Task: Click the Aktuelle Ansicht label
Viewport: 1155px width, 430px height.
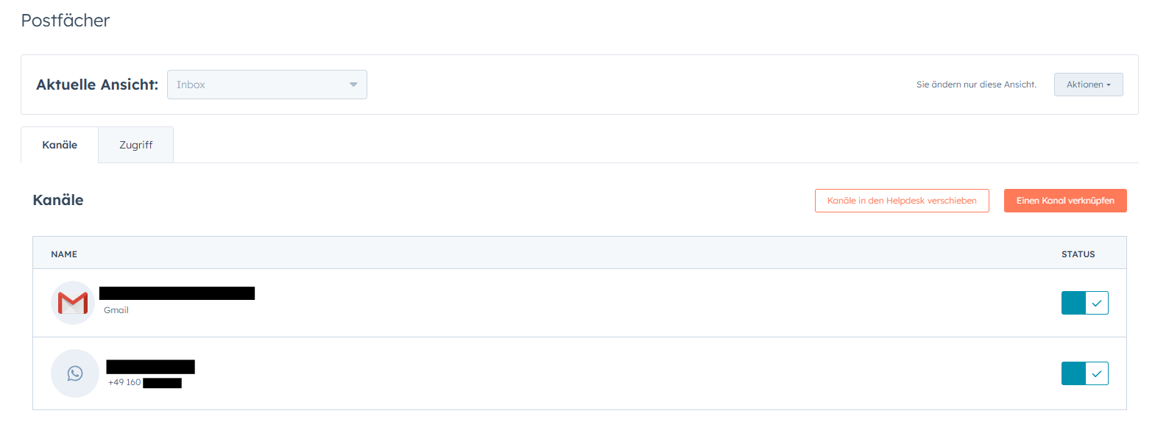Action: click(x=97, y=85)
